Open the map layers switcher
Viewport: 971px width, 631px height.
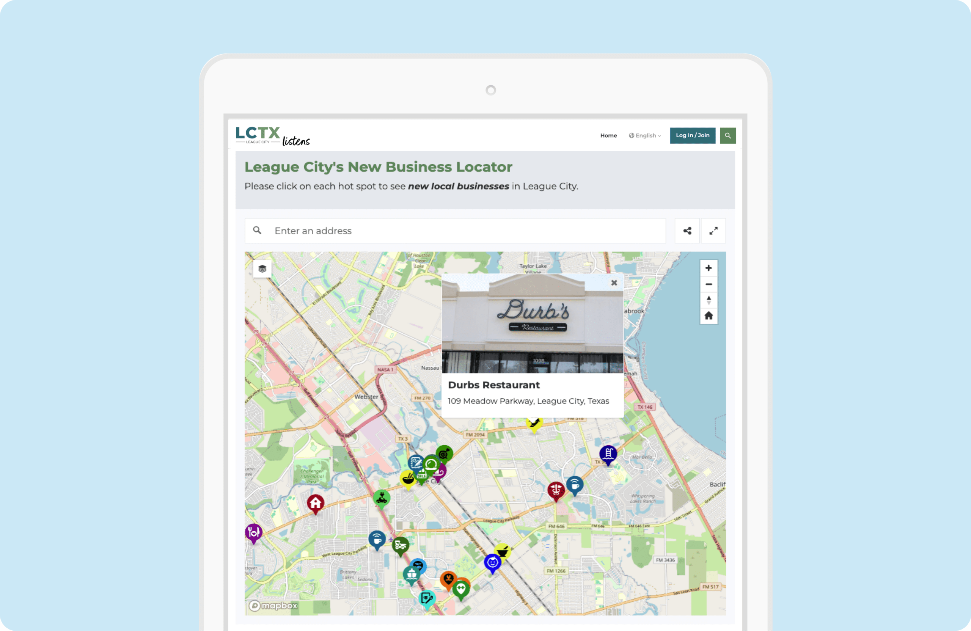coord(262,268)
